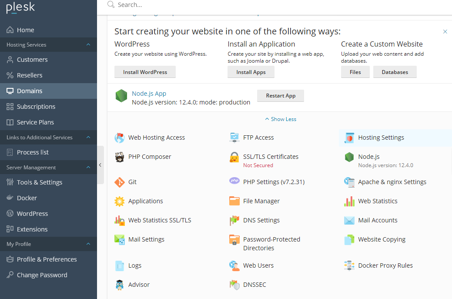Image resolution: width=452 pixels, height=299 pixels.
Task: Open the Hosting Settings icon
Action: pyautogui.click(x=349, y=138)
